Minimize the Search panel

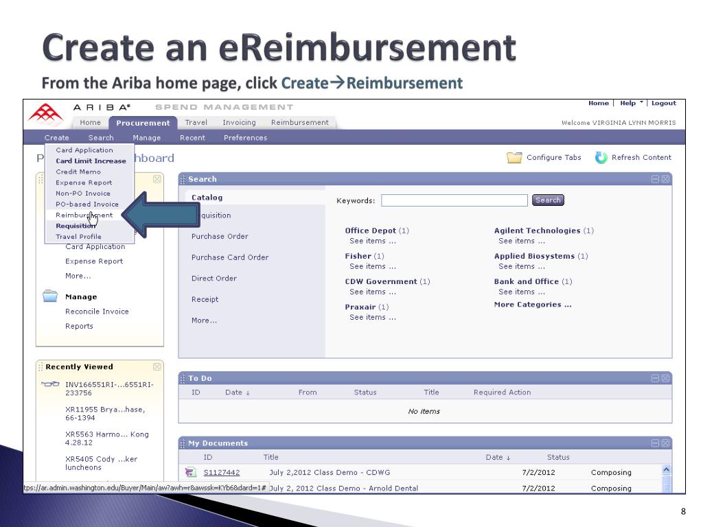[x=655, y=179]
